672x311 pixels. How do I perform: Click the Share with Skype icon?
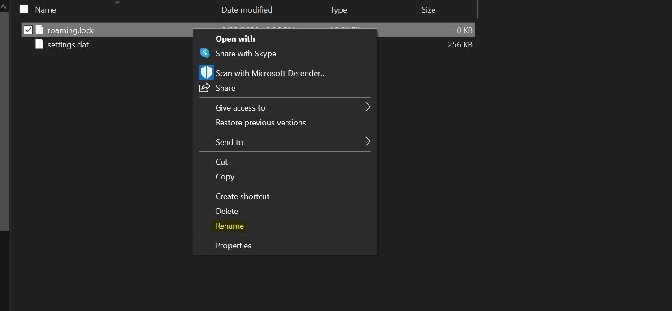[x=205, y=53]
